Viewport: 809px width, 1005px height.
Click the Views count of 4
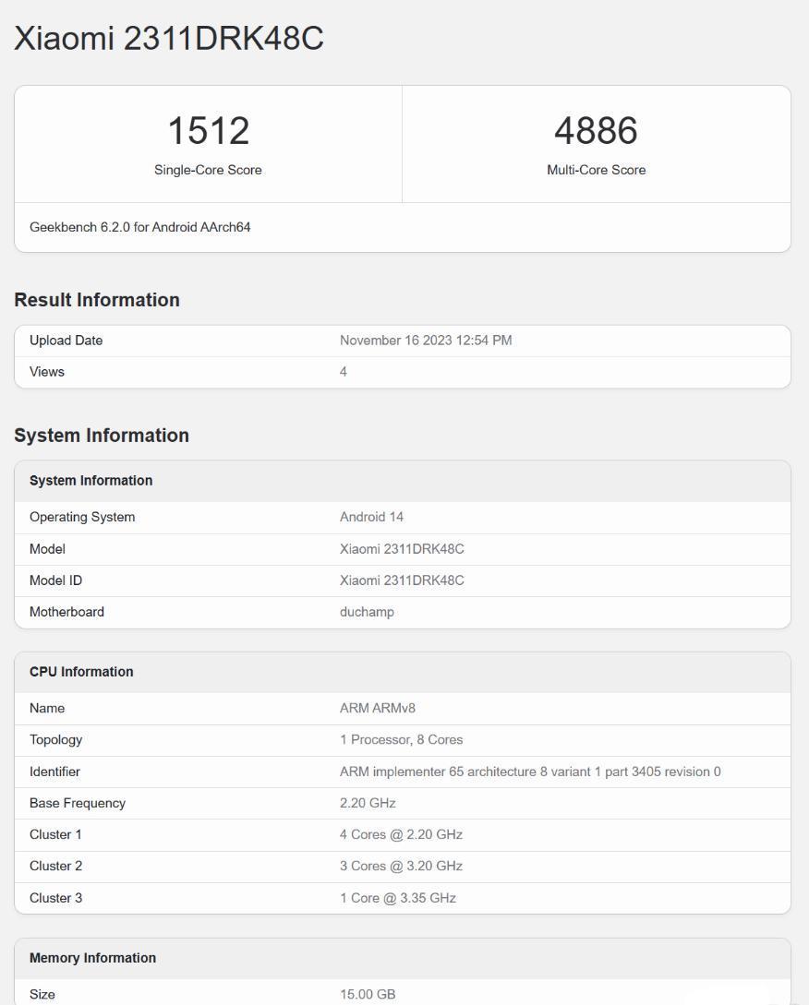(343, 371)
